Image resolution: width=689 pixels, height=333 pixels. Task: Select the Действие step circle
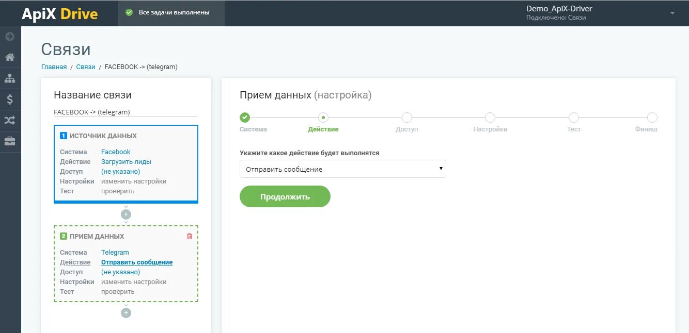tap(324, 118)
